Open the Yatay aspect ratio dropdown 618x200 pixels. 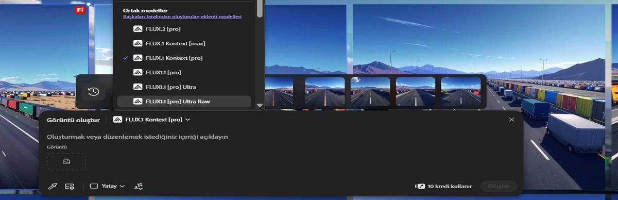click(107, 186)
